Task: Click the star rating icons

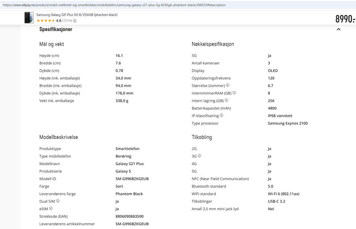Action: [46, 21]
